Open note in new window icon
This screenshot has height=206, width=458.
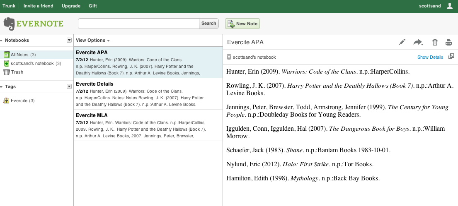[x=451, y=57]
